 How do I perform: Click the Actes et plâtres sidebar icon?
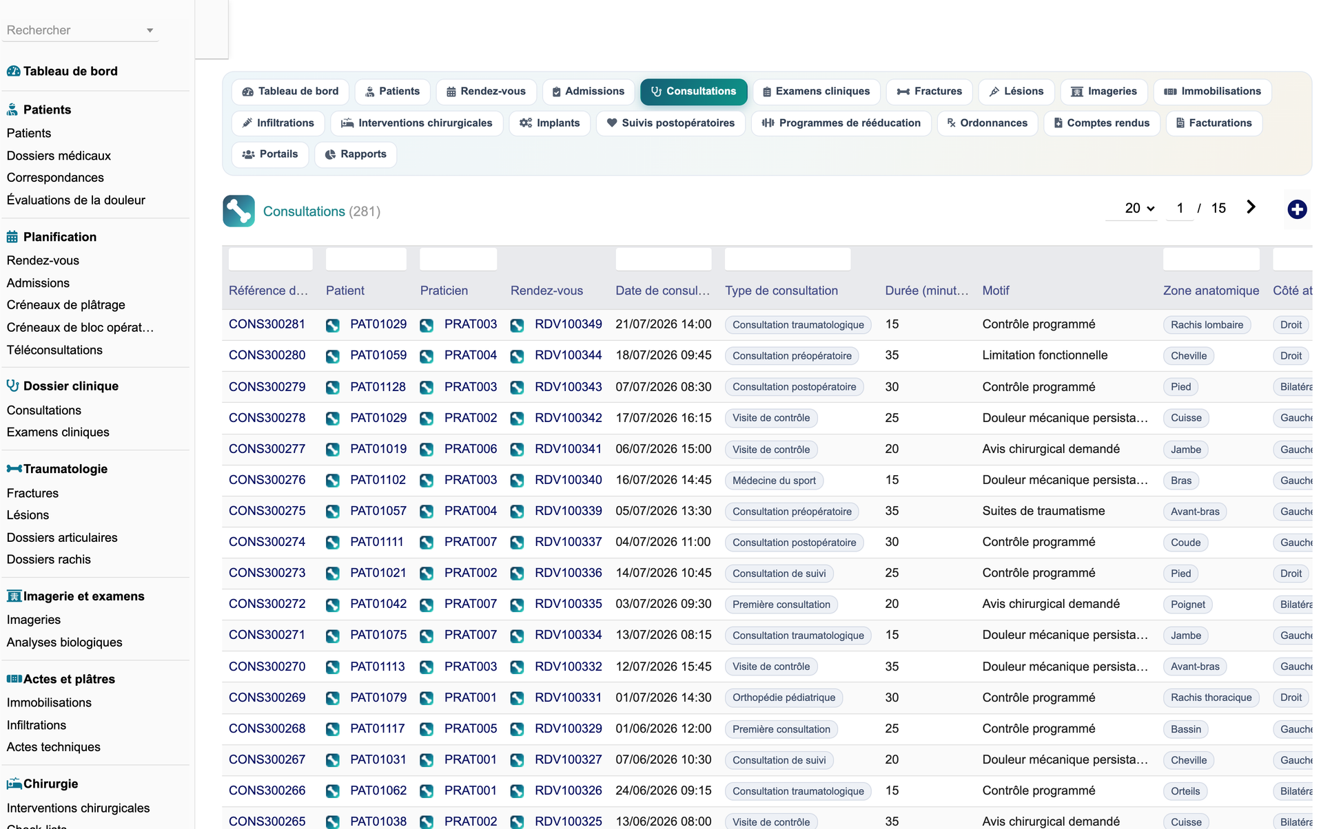[14, 679]
